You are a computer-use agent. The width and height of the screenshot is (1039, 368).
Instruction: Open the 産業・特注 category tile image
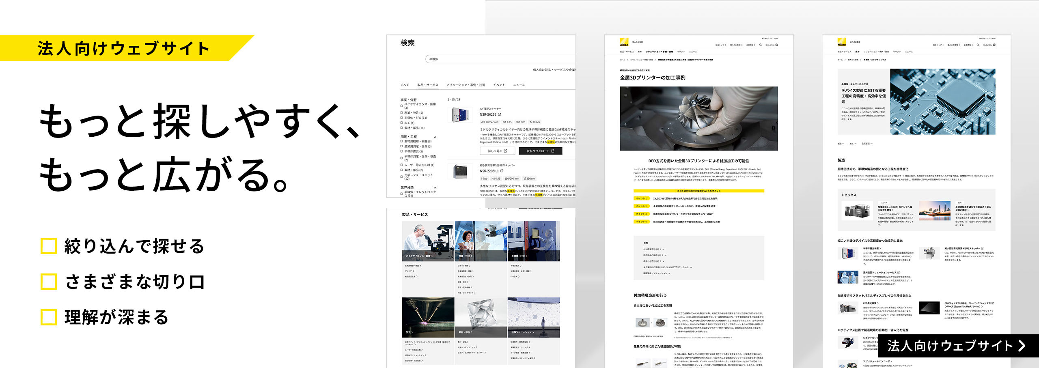tap(481, 241)
